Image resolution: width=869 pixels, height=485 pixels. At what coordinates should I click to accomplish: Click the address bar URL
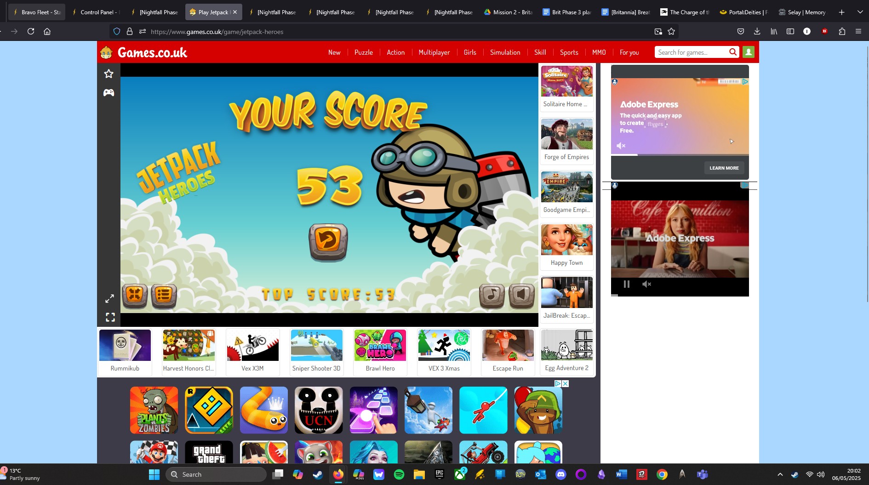(x=217, y=32)
